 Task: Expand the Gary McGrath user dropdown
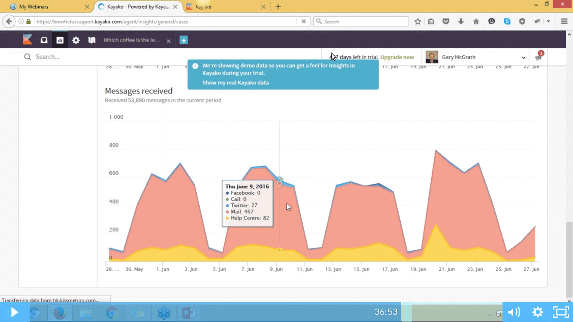coord(523,58)
